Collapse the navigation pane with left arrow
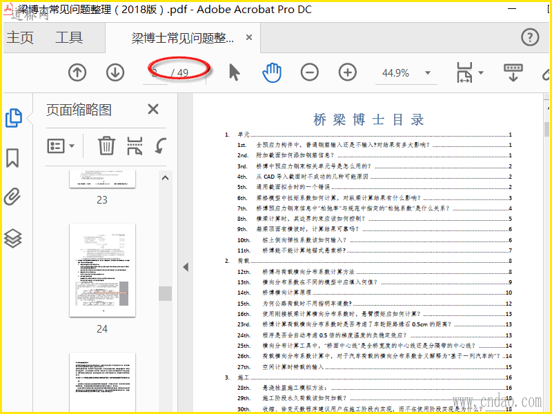 (x=186, y=267)
